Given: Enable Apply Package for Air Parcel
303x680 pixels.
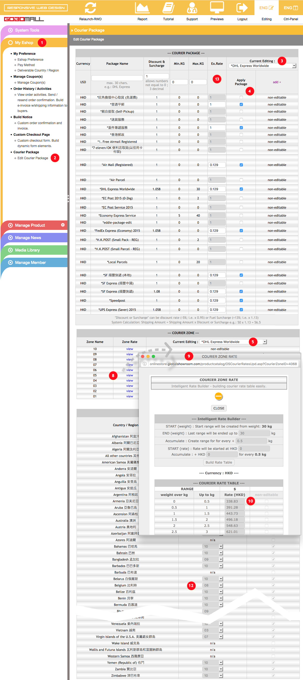Looking at the screenshot, I should point(241,180).
